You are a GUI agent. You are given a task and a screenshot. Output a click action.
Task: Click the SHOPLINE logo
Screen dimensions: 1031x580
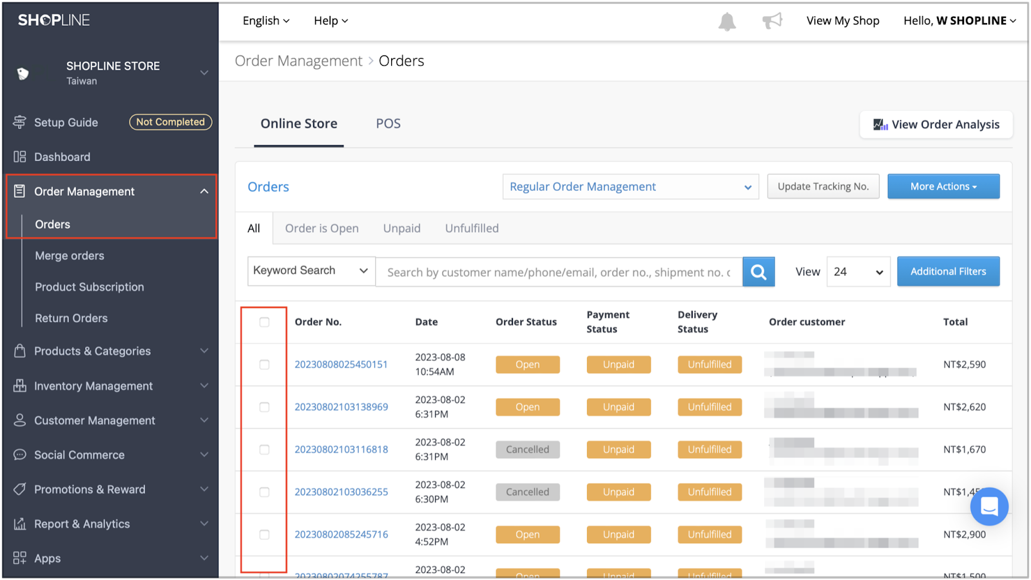(54, 20)
